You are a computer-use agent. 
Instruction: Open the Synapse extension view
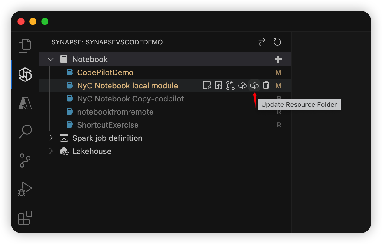click(x=25, y=74)
